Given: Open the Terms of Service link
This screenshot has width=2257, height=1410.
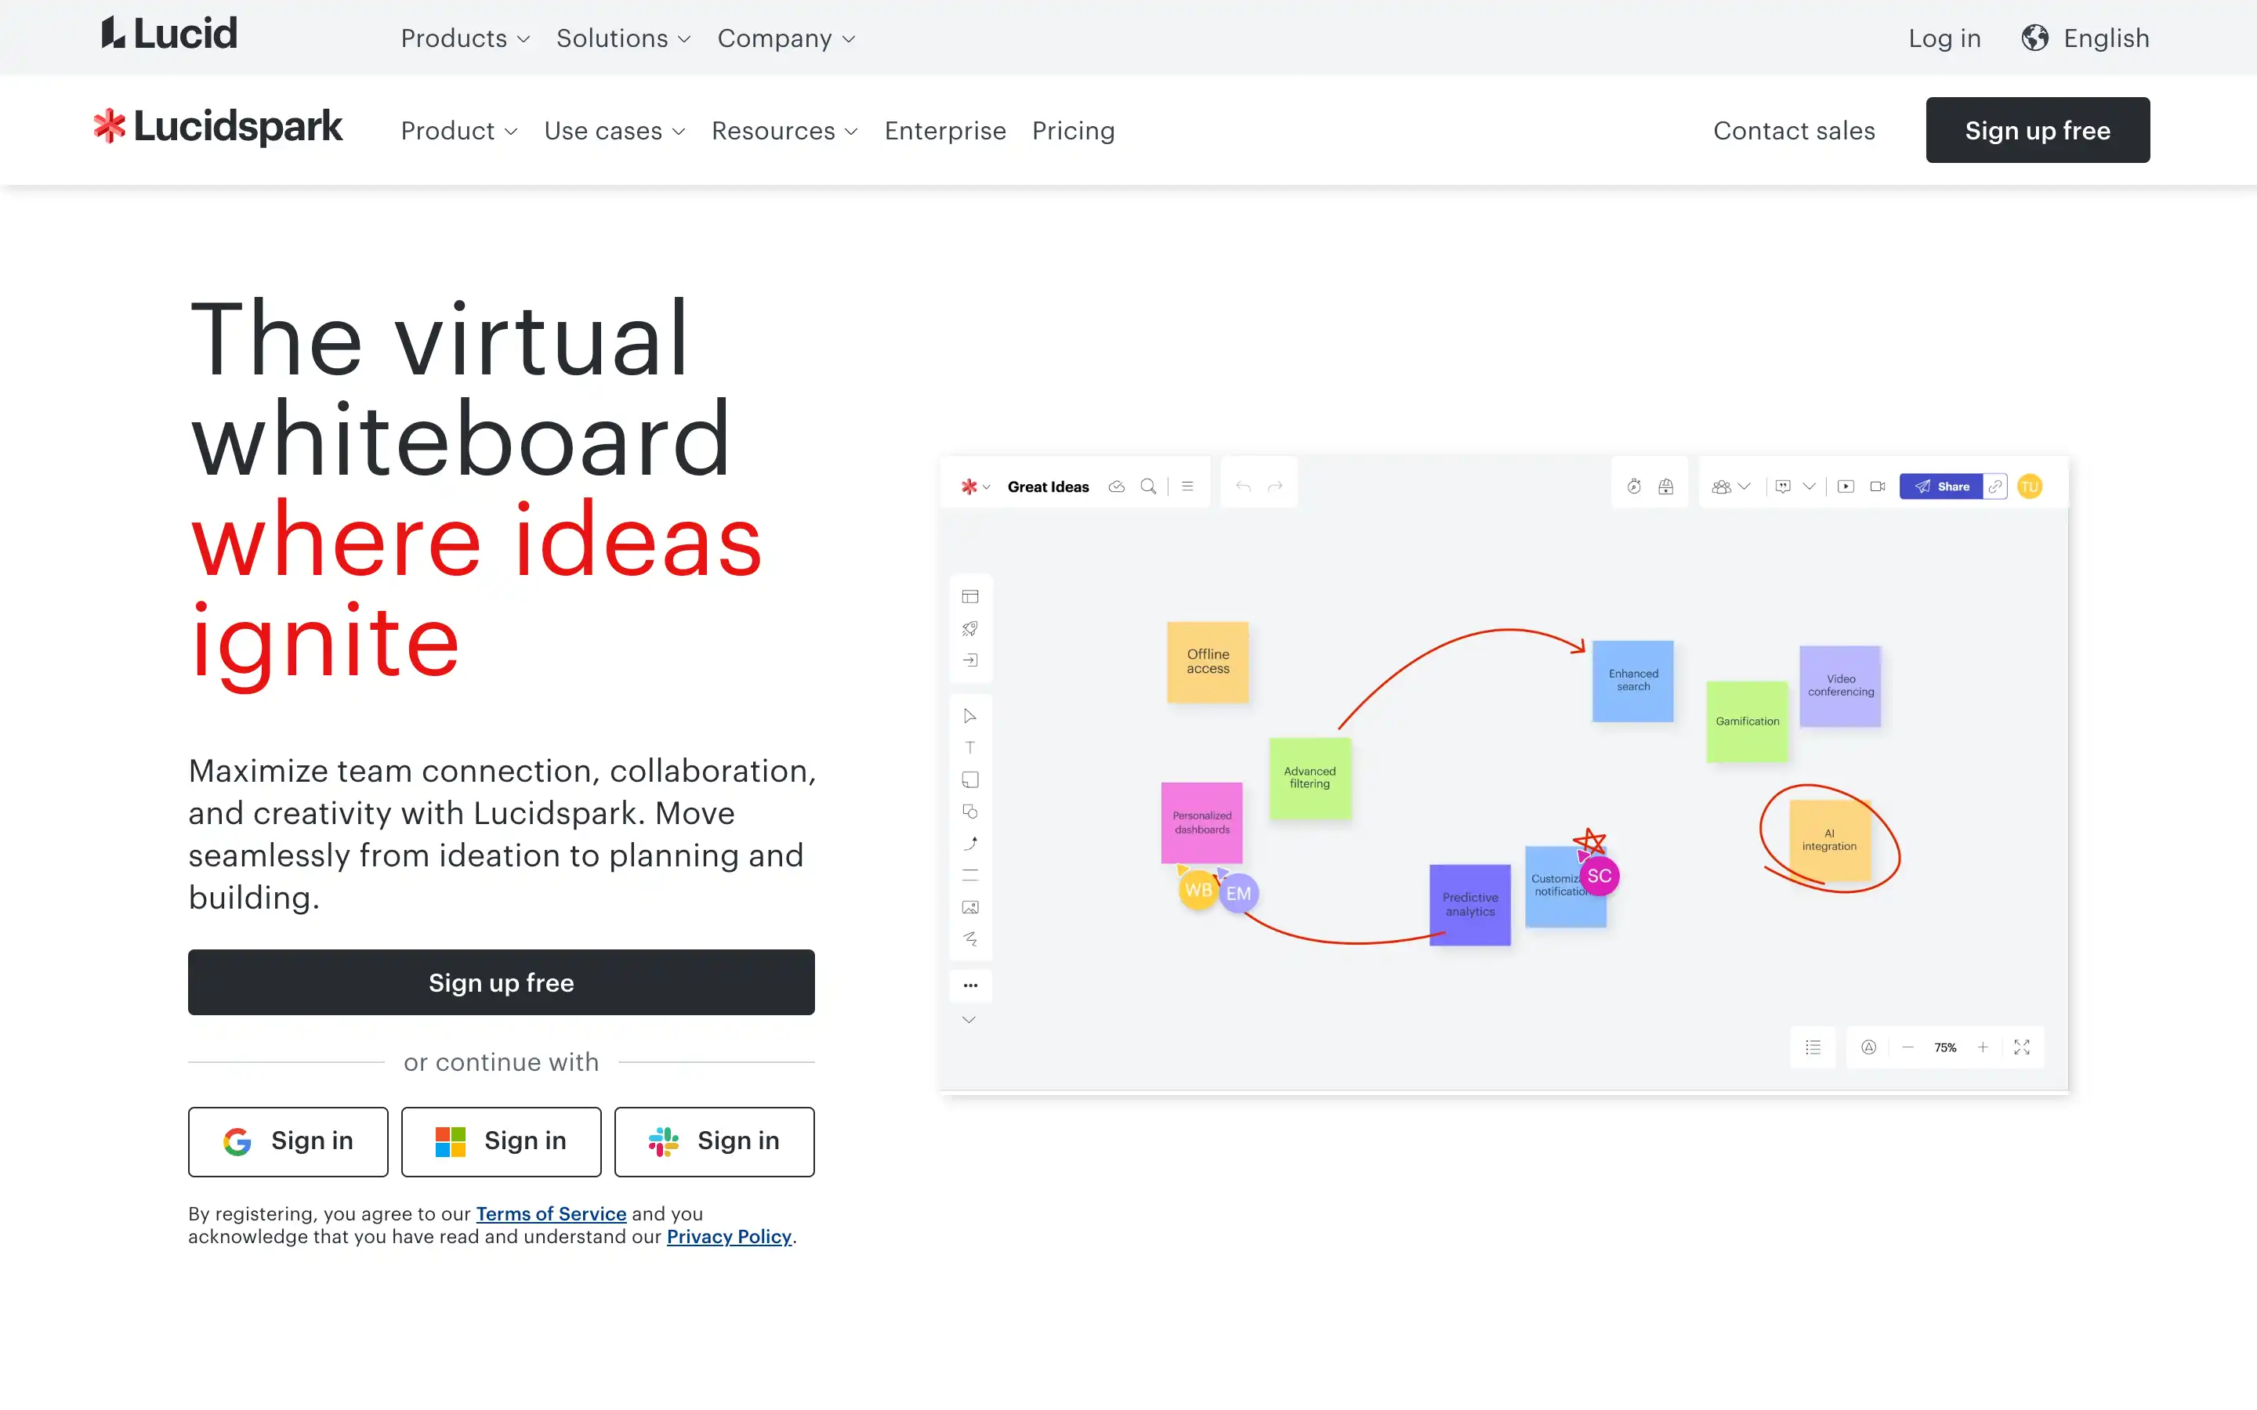Looking at the screenshot, I should (551, 1213).
